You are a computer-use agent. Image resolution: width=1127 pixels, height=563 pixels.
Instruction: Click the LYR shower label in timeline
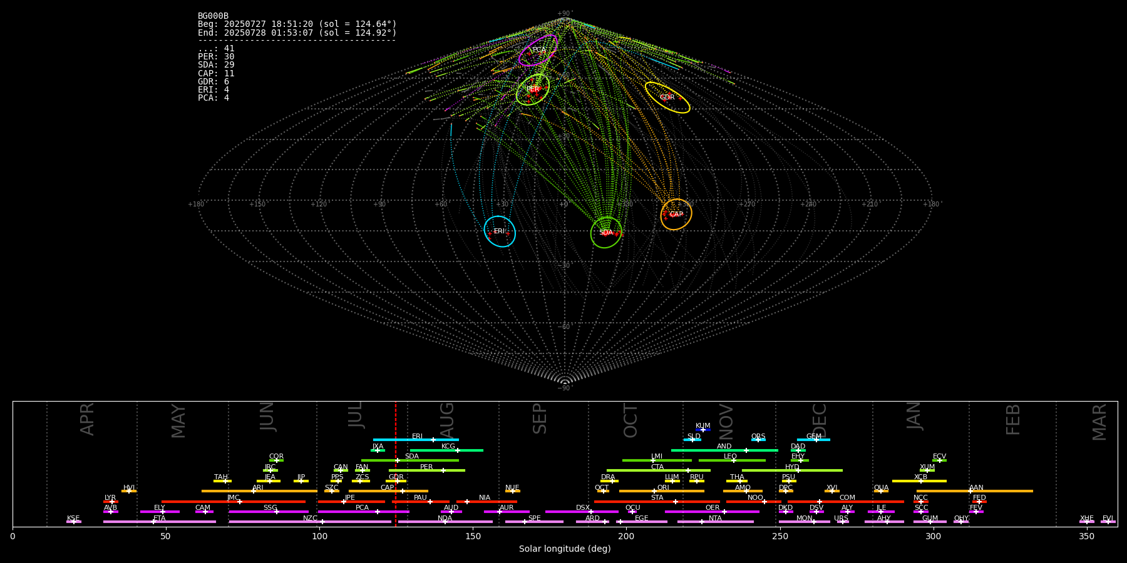[x=110, y=498]
